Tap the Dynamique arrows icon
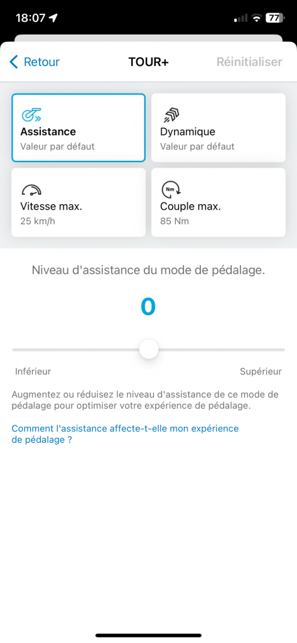The height and width of the screenshot is (643, 297). [171, 116]
